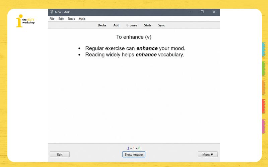268x167 pixels.
Task: Click the green review-cards count
Action: click(139, 148)
